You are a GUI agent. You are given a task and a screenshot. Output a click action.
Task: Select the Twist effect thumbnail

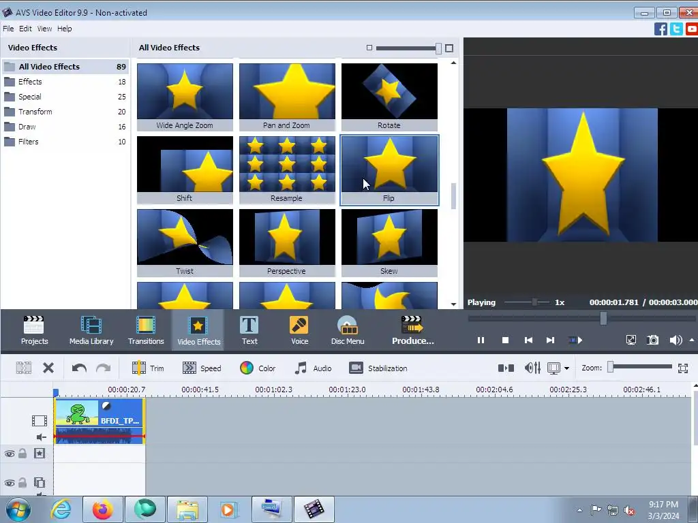click(185, 242)
